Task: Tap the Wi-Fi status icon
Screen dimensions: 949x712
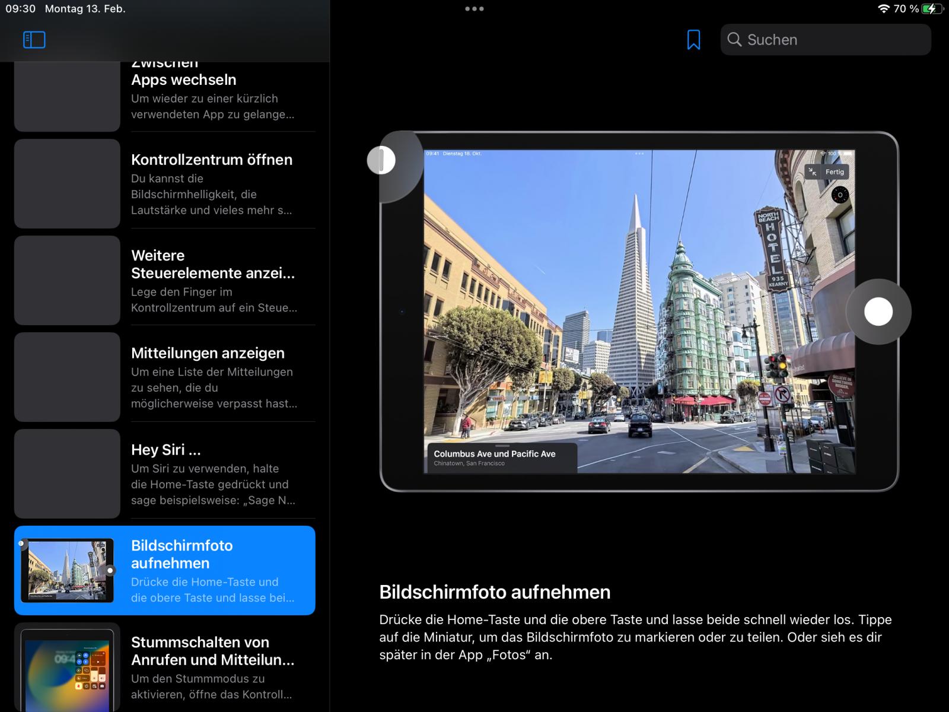Action: pyautogui.click(x=884, y=9)
